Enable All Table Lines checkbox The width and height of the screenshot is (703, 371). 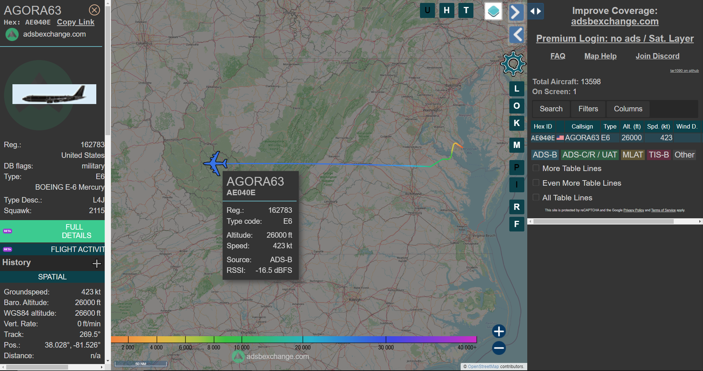(x=536, y=197)
